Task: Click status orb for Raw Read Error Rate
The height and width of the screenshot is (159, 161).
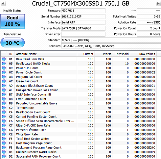Action: pyautogui.click(x=4, y=59)
